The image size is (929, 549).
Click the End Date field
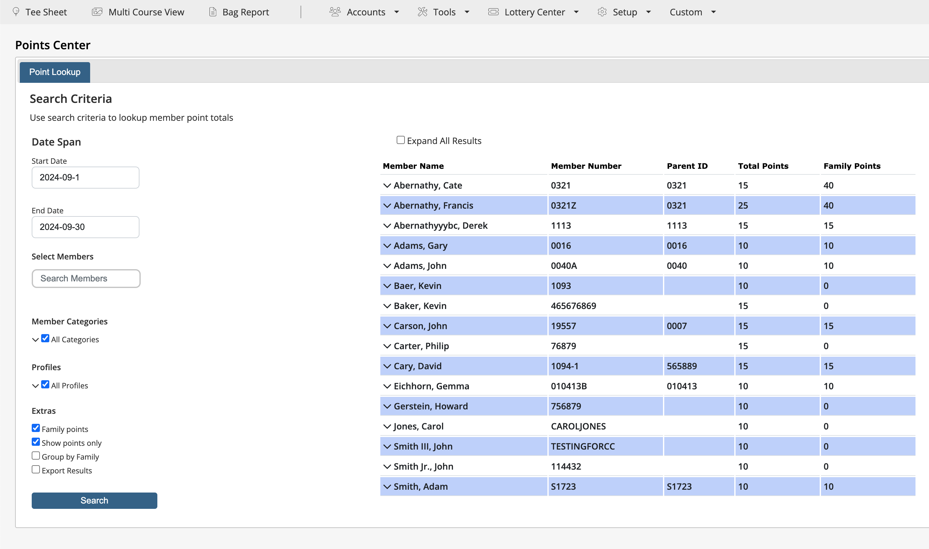[85, 227]
